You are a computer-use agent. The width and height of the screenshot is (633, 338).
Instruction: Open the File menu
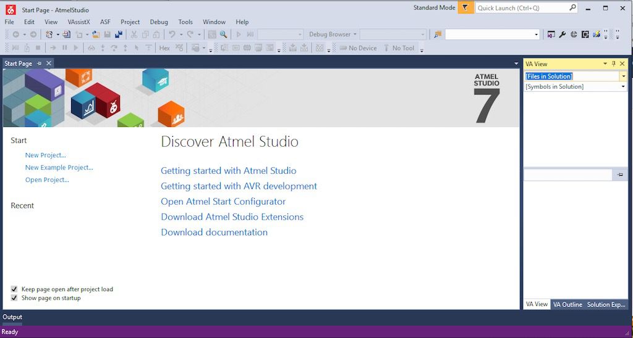tap(9, 22)
